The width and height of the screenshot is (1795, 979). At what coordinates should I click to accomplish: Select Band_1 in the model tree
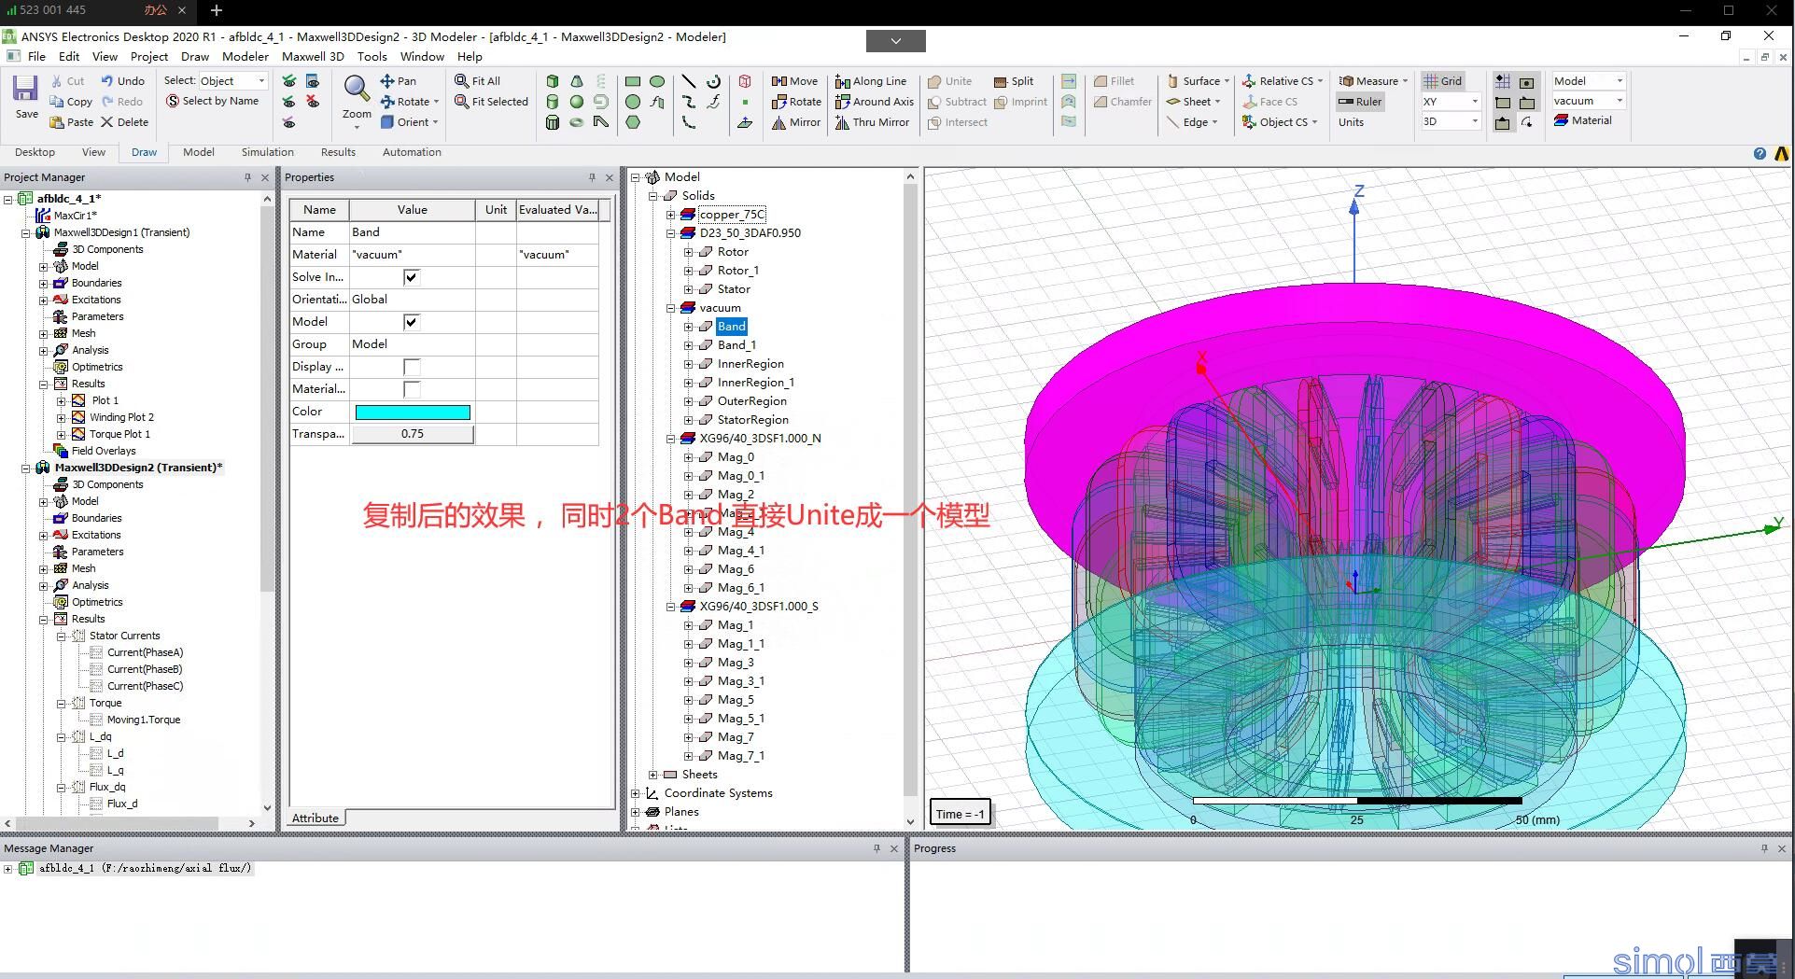point(736,345)
